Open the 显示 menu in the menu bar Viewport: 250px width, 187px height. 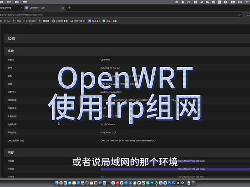9,2
